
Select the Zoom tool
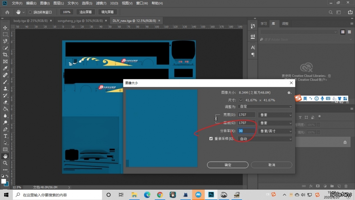pyautogui.click(x=5, y=163)
